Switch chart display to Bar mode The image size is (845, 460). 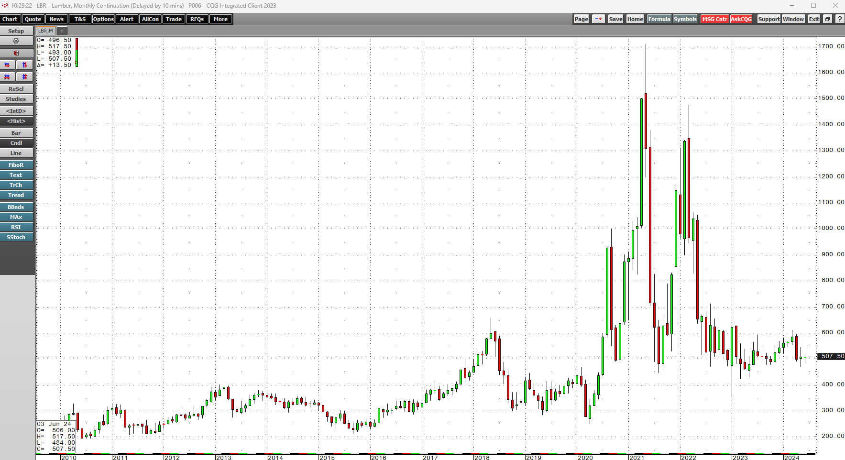[16, 132]
